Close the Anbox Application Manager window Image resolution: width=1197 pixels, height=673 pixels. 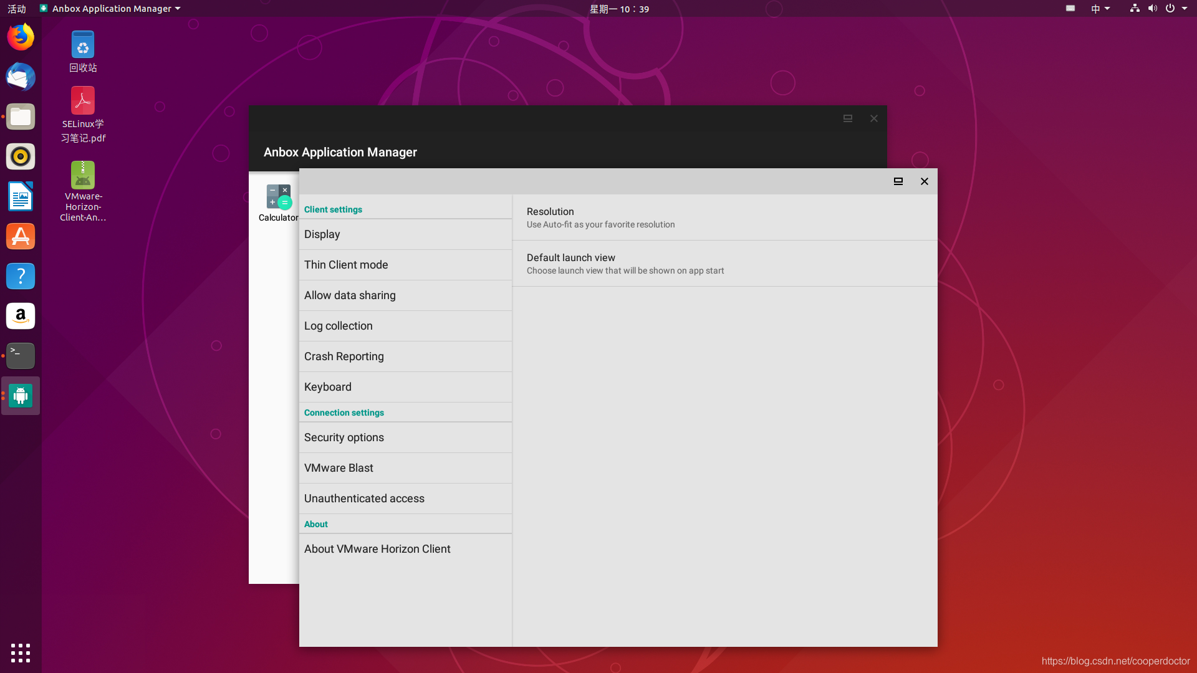pyautogui.click(x=874, y=118)
